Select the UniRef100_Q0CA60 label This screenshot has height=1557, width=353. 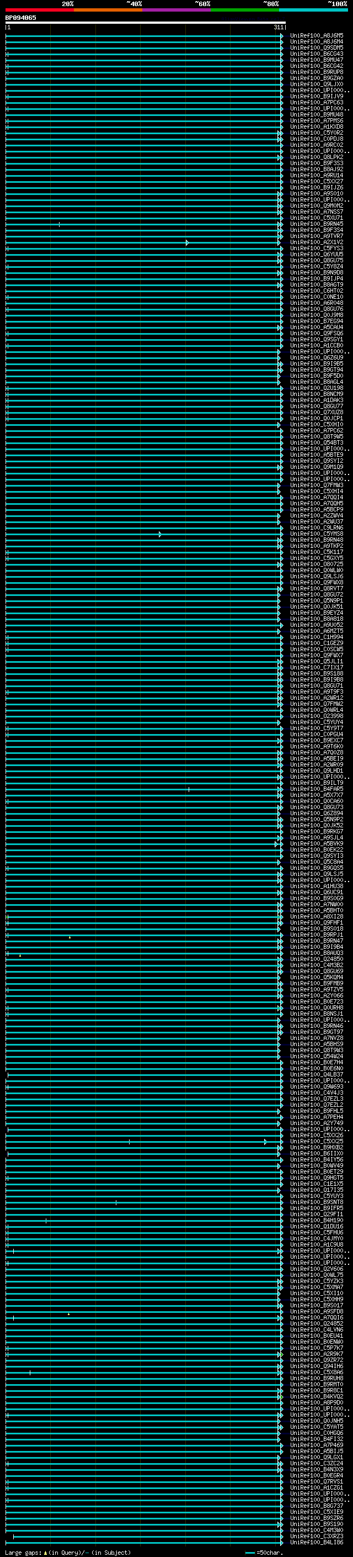tap(317, 801)
